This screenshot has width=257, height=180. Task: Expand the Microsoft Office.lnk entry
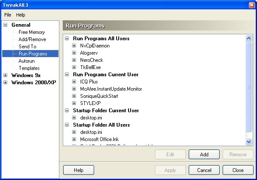click(74, 139)
